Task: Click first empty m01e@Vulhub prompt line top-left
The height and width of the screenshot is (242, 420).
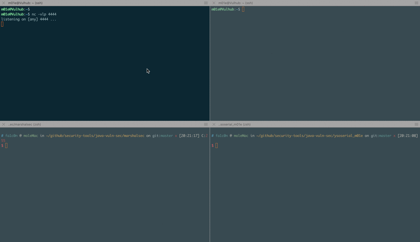Action: pyautogui.click(x=15, y=9)
